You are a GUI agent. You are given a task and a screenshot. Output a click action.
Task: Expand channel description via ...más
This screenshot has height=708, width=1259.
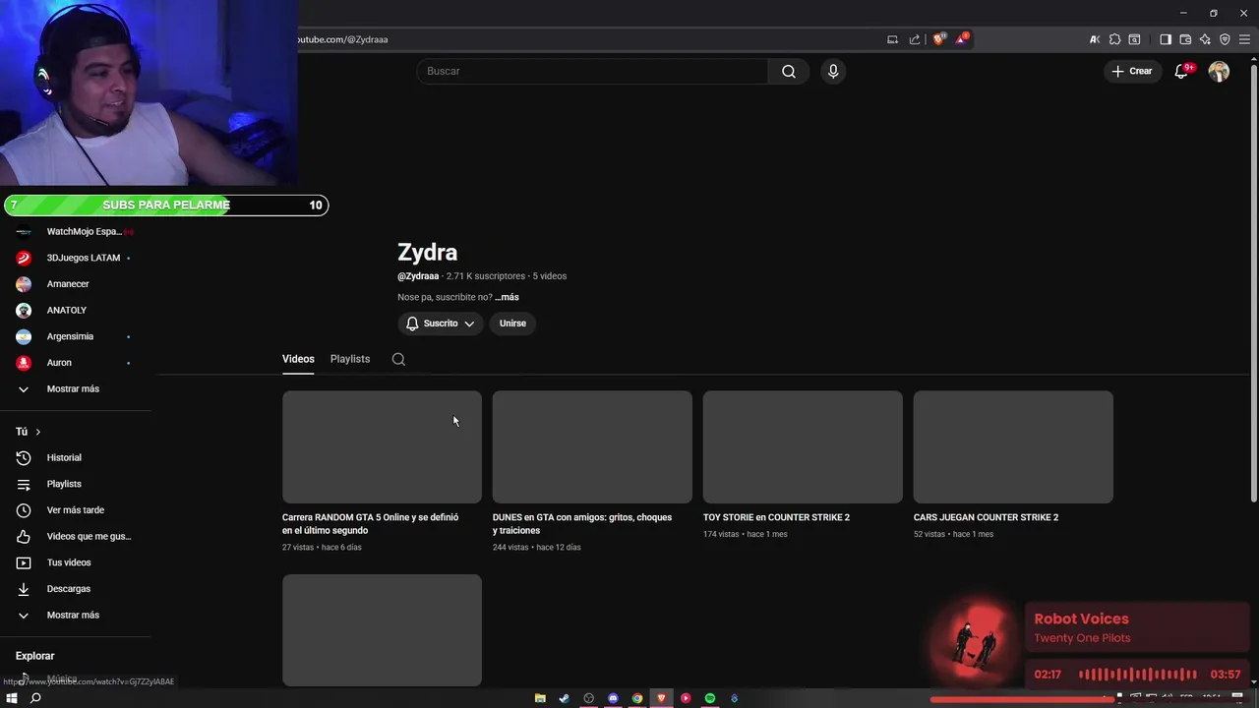[507, 297]
